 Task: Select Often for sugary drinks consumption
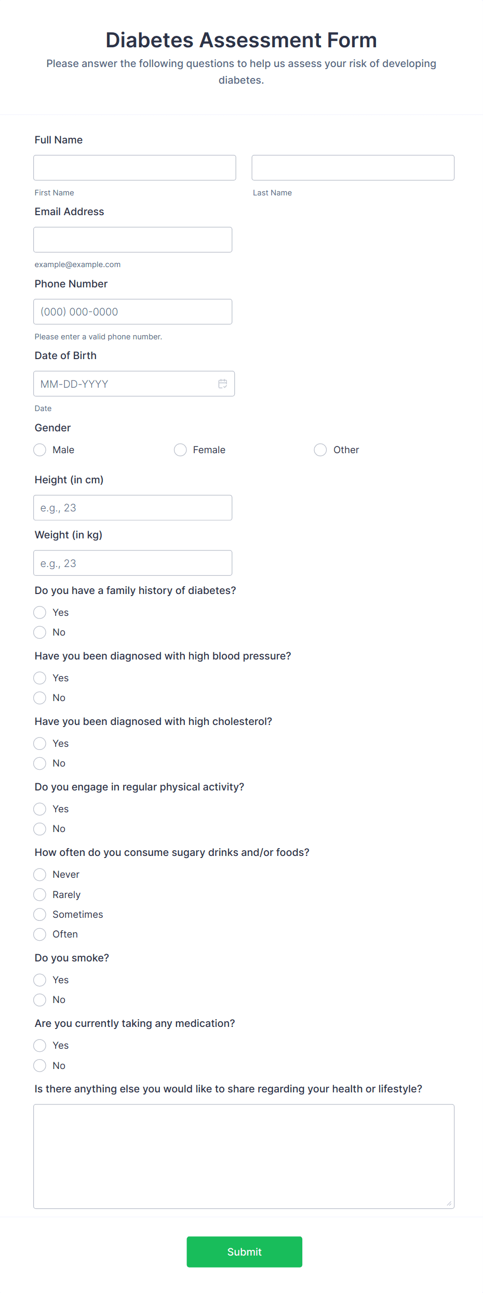(39, 934)
